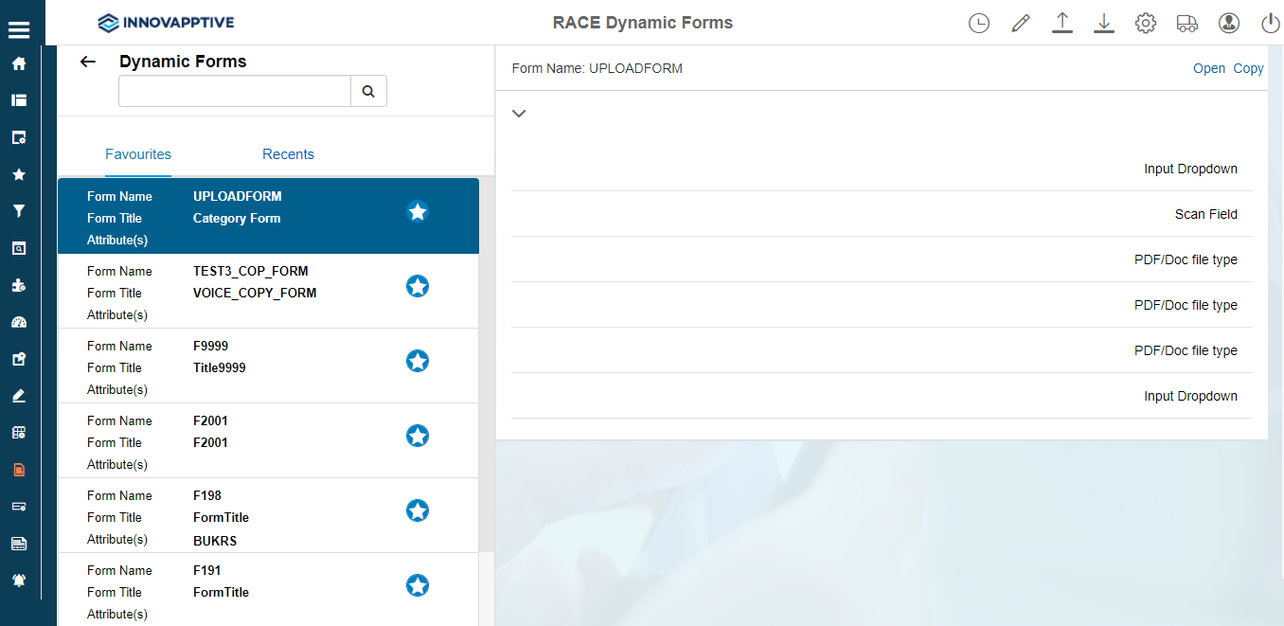Screen dimensions: 1284x626
Task: Go back using the arrow beside Dynamic Forms
Action: 88,62
